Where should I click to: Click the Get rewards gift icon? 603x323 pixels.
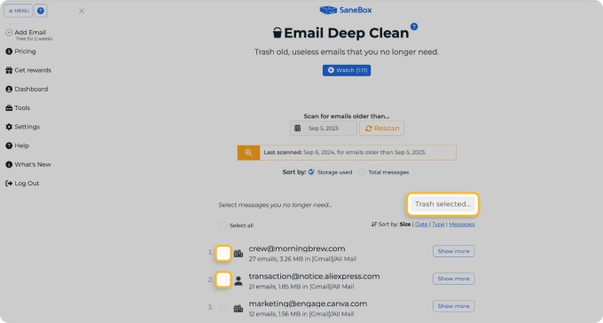click(9, 70)
